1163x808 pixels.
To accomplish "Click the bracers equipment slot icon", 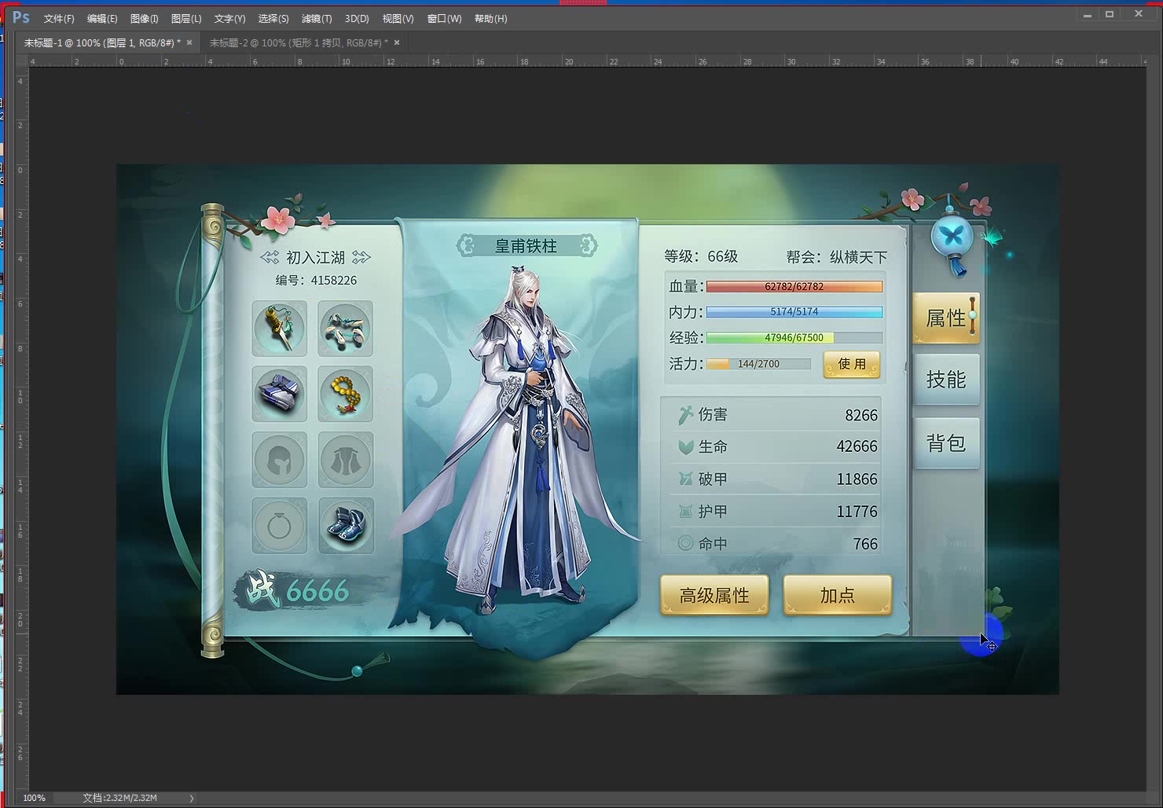I will (x=345, y=329).
